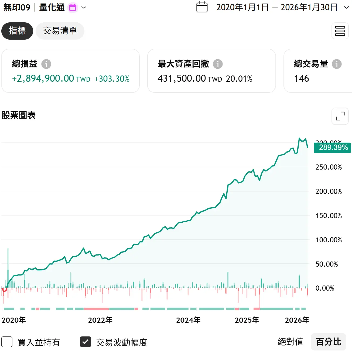Viewport: 352px width, 351px height.
Task: Expand chart with the fullscreen icon
Action: click(x=340, y=116)
